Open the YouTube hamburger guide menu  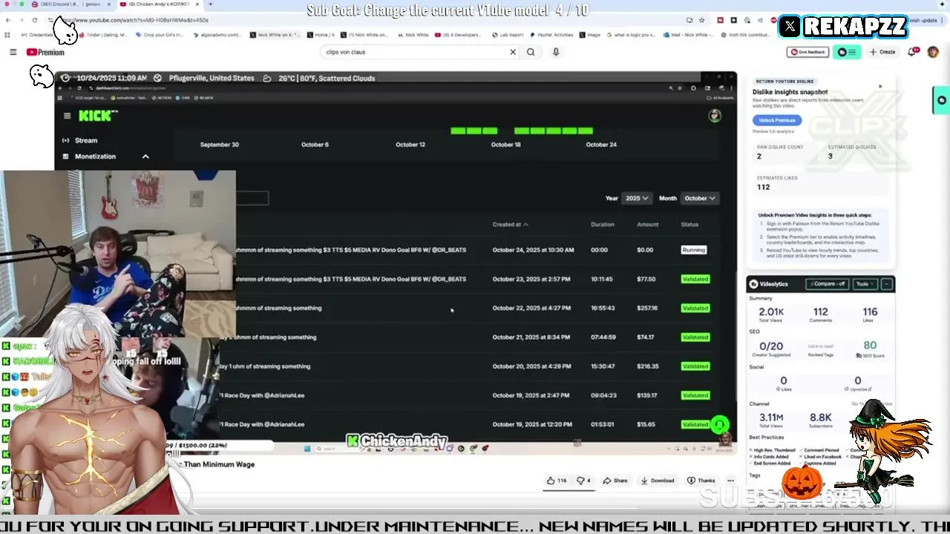click(13, 52)
